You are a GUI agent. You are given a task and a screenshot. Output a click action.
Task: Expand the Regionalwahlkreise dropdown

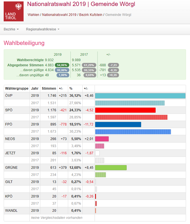[43, 29]
